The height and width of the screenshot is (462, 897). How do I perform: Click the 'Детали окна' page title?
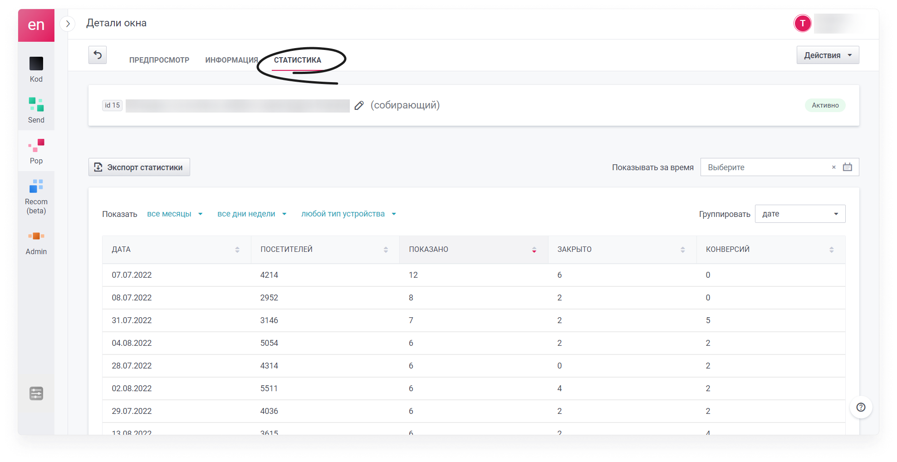(117, 23)
